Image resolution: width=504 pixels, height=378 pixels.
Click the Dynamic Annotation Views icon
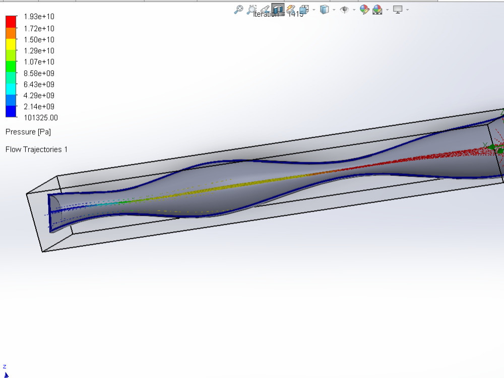291,9
